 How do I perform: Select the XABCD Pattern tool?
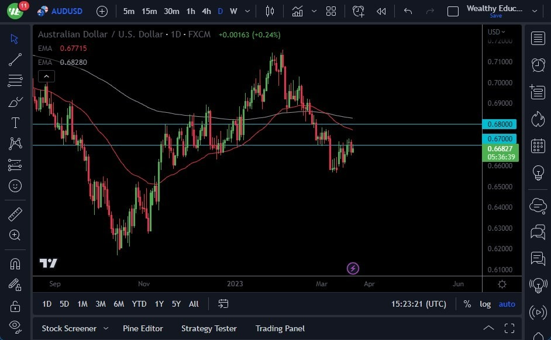point(15,144)
